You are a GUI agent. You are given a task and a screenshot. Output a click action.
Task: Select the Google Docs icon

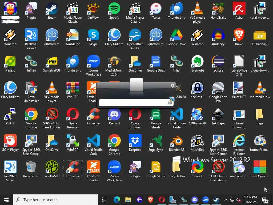click(156, 64)
